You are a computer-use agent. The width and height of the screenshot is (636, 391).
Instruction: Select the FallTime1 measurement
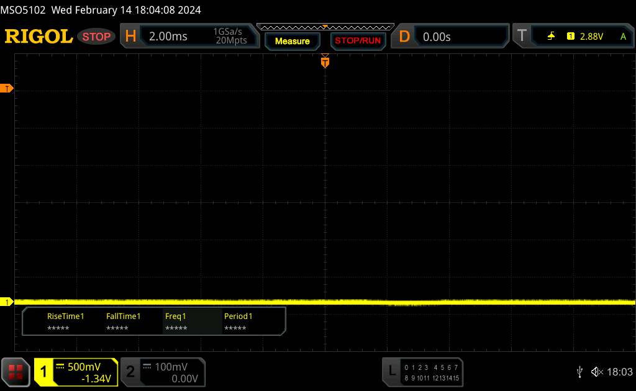pyautogui.click(x=124, y=321)
